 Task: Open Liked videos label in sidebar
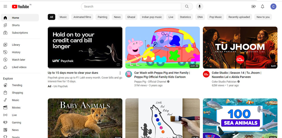pyautogui.click(x=19, y=67)
